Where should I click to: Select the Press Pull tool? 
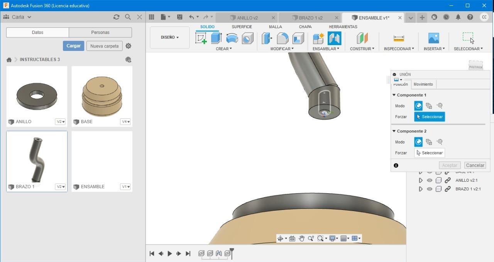[267, 38]
